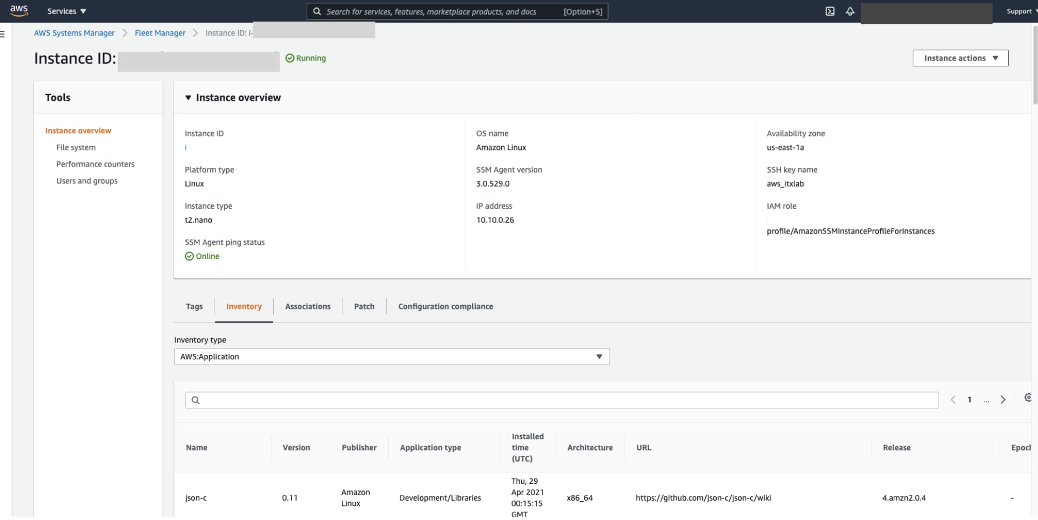Sort by Architecture column header
Screen dimensions: 1038x520
tap(590, 448)
